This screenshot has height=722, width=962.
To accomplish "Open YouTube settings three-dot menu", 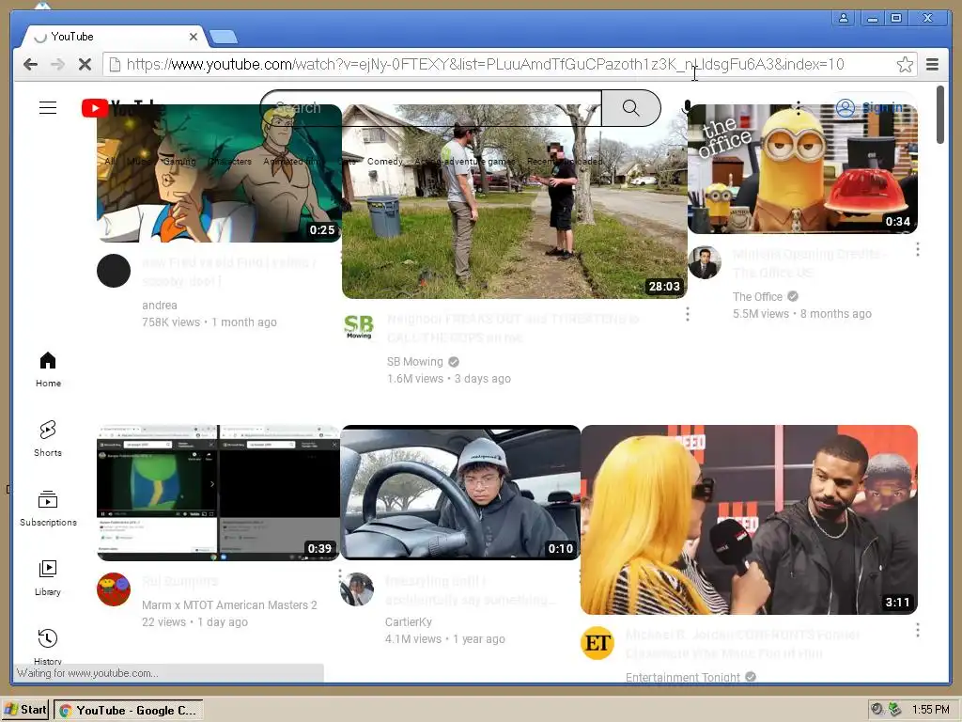I will pos(798,108).
